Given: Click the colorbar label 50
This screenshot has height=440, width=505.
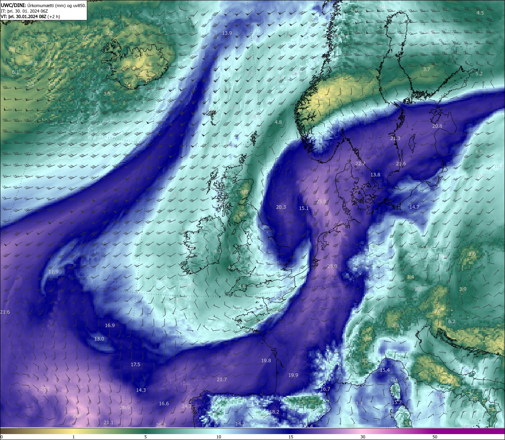Looking at the screenshot, I should point(435,437).
